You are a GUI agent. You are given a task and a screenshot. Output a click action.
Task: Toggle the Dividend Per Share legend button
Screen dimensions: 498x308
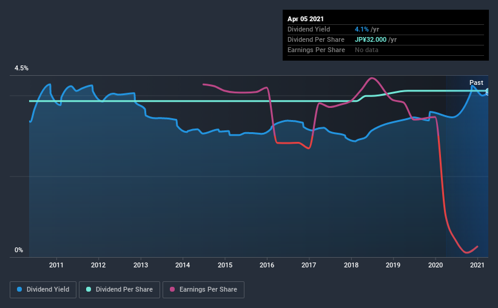[119, 290]
